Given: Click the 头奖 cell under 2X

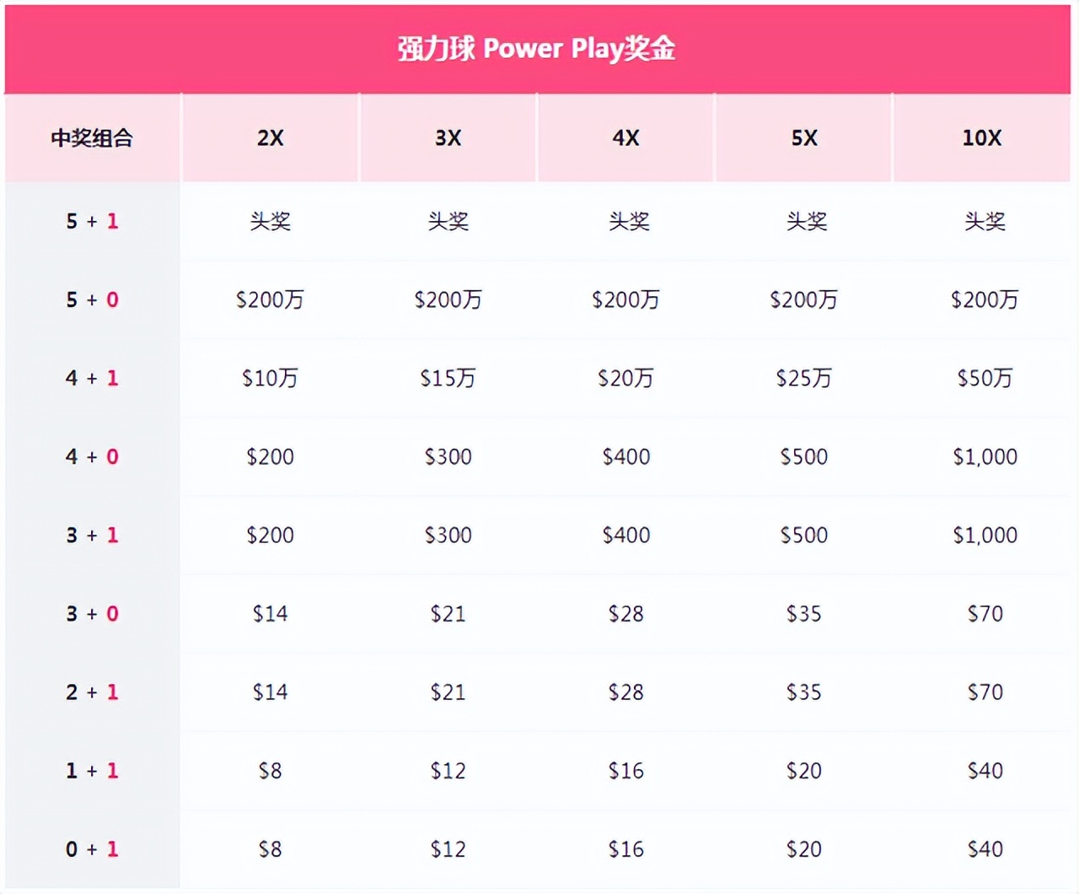Looking at the screenshot, I should tap(271, 222).
